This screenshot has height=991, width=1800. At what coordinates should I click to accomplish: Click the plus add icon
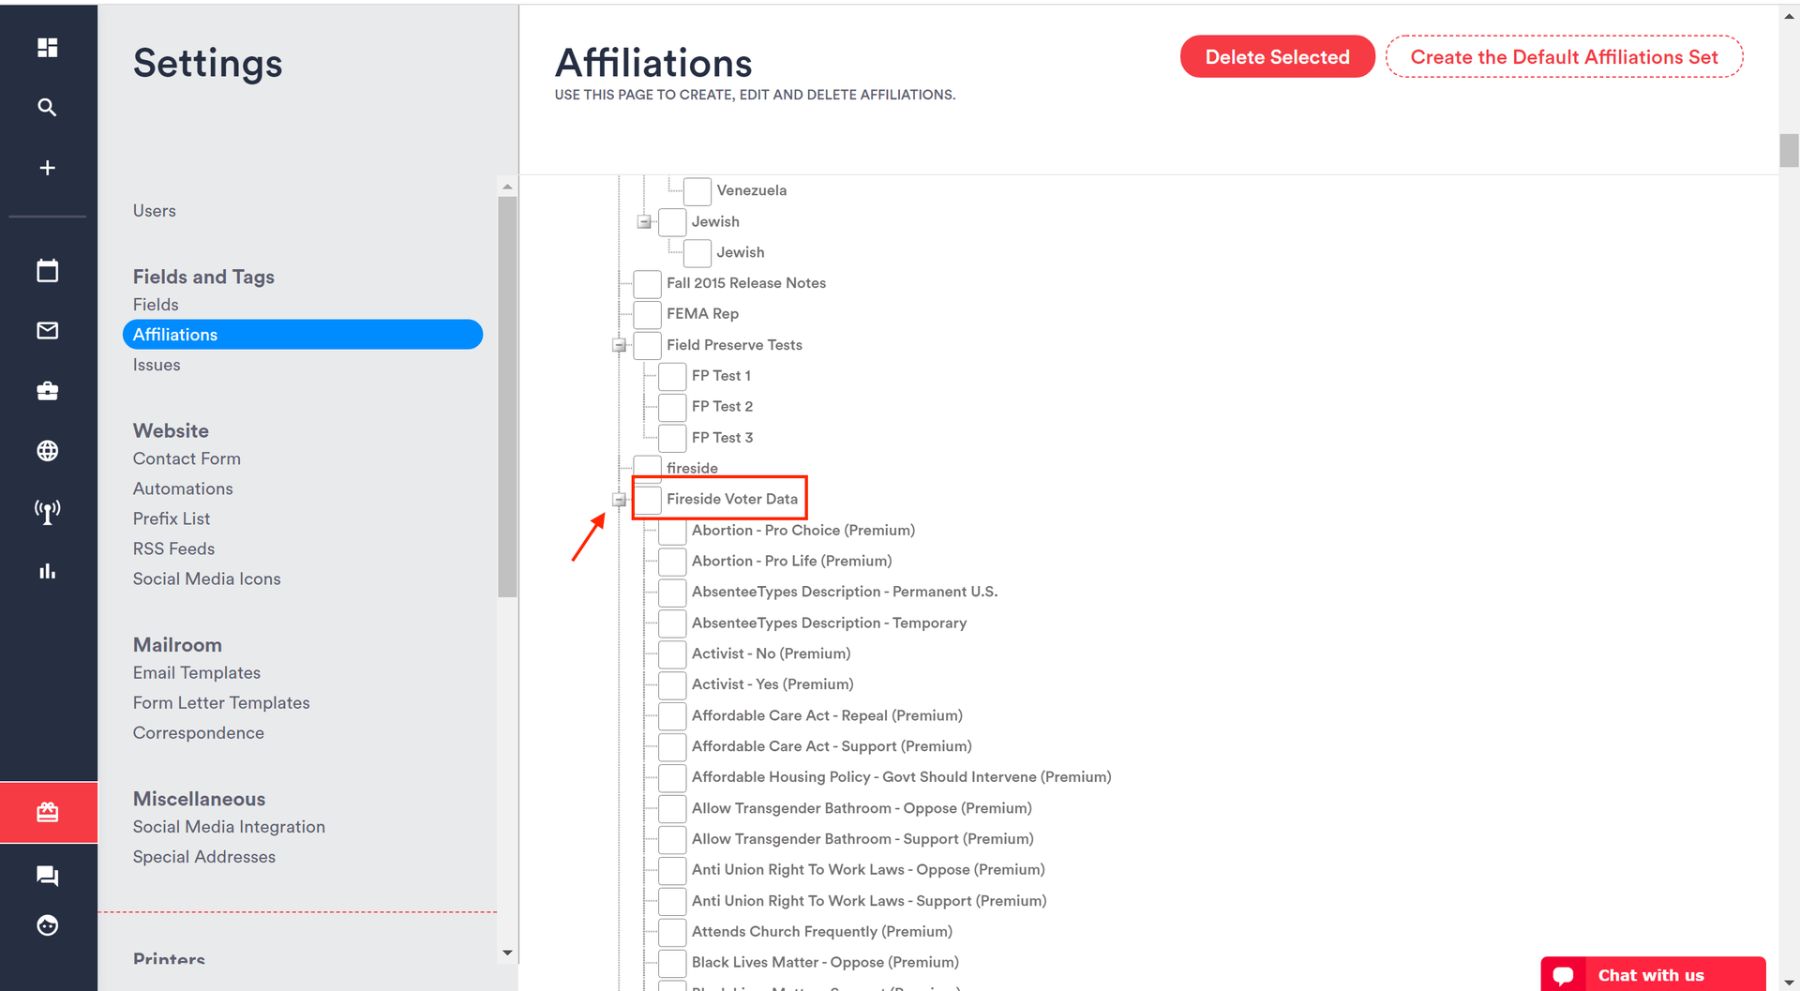pos(47,168)
